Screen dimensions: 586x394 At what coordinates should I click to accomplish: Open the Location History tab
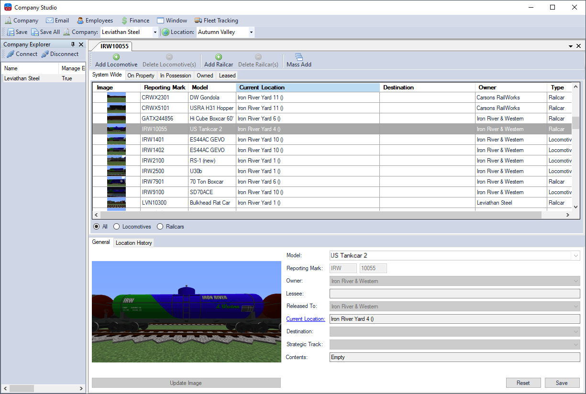tap(134, 243)
